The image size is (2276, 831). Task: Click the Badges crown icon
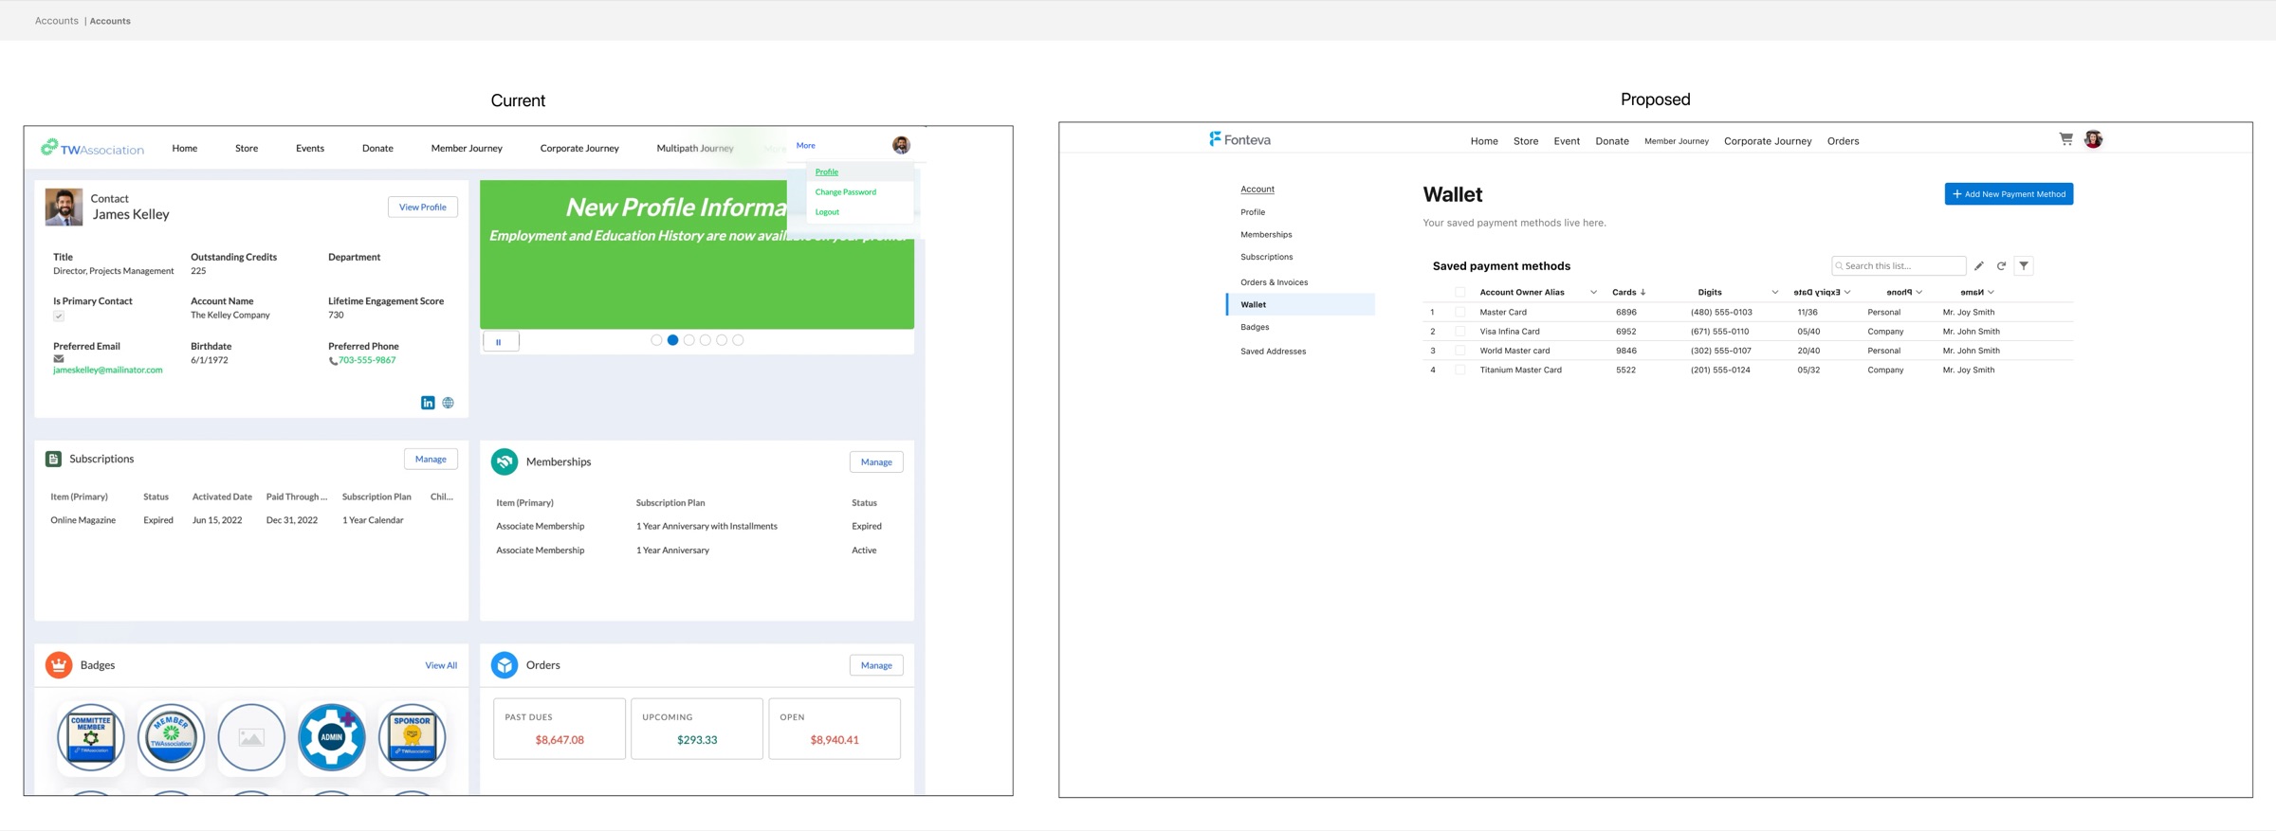(x=59, y=665)
